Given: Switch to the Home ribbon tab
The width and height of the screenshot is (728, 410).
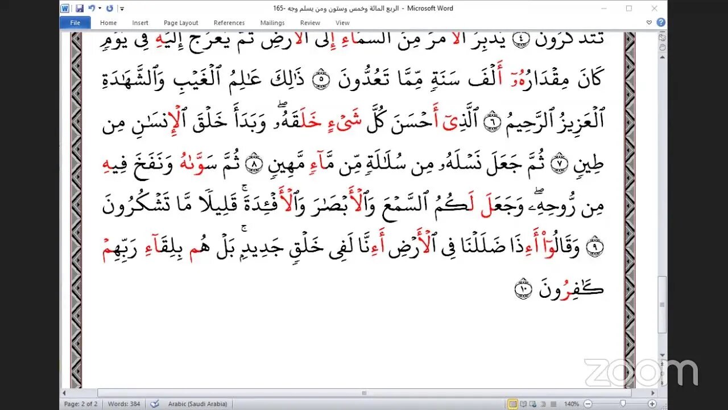Looking at the screenshot, I should coord(108,23).
